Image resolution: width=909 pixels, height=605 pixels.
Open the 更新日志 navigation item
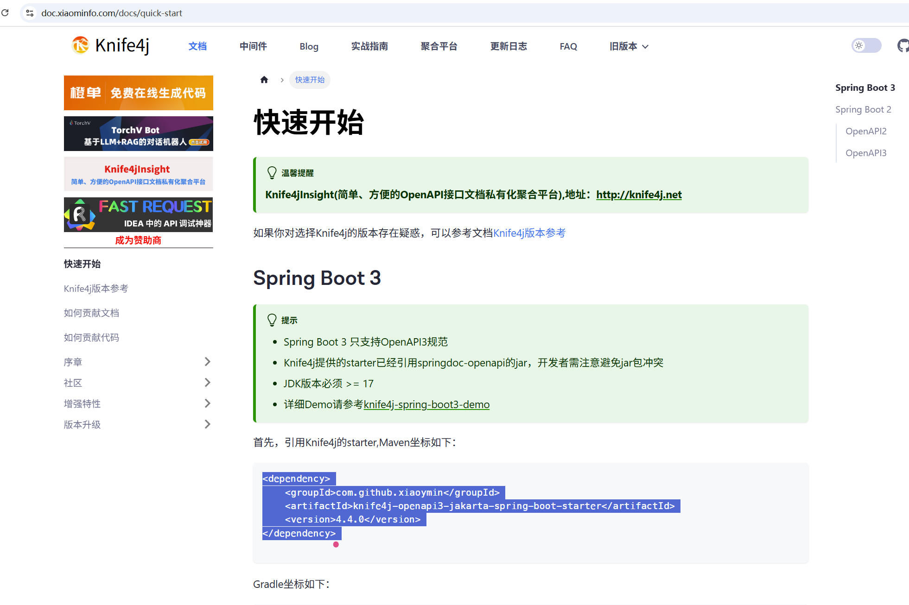point(509,46)
